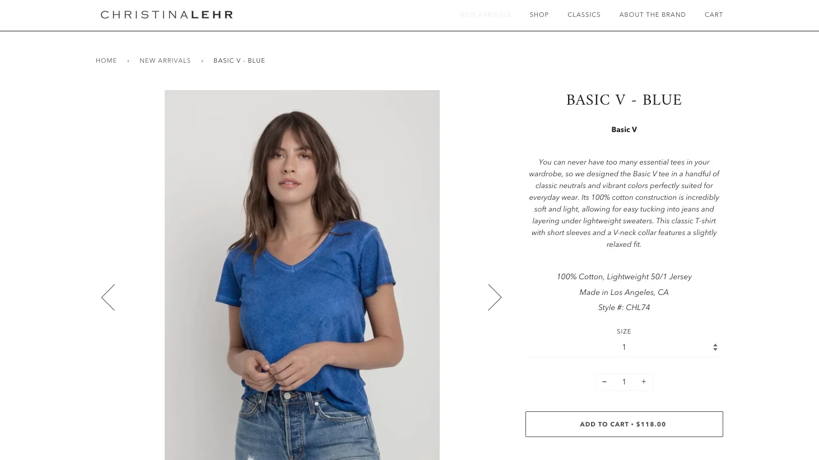Go to Classics in the navigation
This screenshot has width=819, height=460.
point(584,15)
